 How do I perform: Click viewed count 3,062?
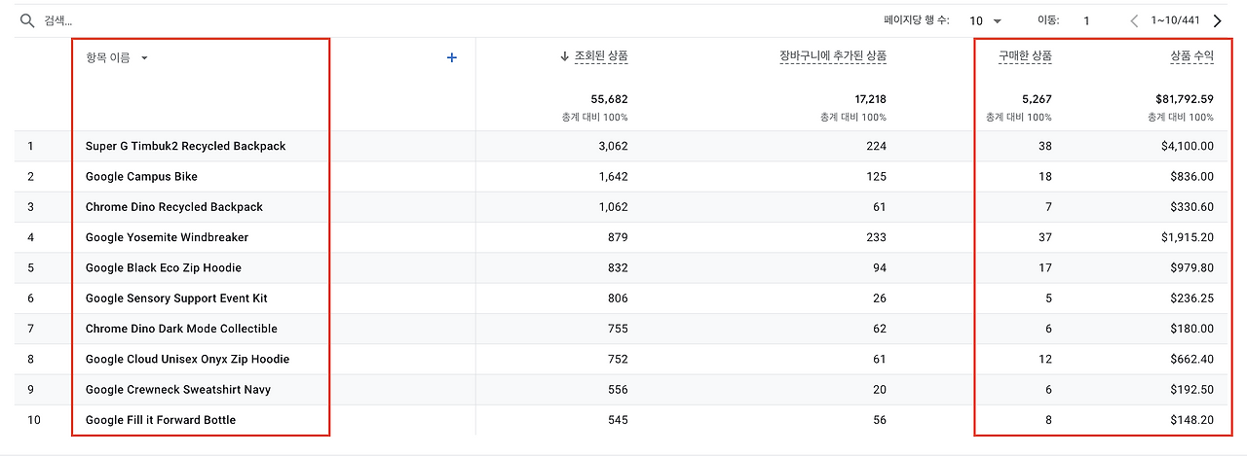[x=614, y=146]
